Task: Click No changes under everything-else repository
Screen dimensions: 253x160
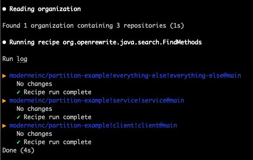Action: (x=34, y=84)
